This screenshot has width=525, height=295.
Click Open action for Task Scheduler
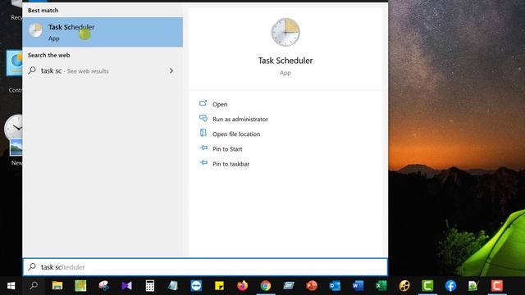(220, 104)
